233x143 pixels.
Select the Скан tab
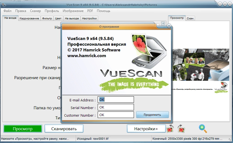pyautogui.click(x=190, y=18)
